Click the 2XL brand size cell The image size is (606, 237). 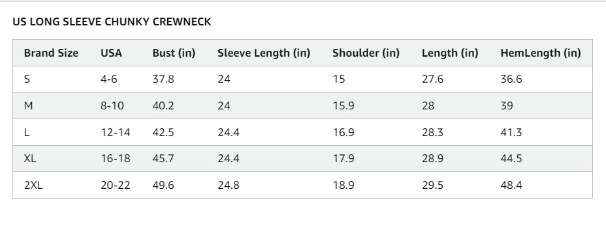point(33,185)
